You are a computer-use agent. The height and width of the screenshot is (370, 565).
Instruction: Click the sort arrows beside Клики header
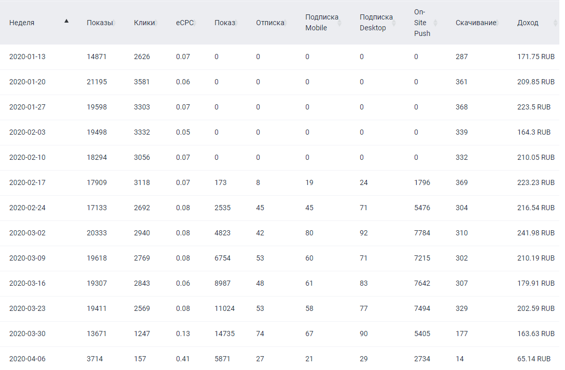pyautogui.click(x=155, y=23)
